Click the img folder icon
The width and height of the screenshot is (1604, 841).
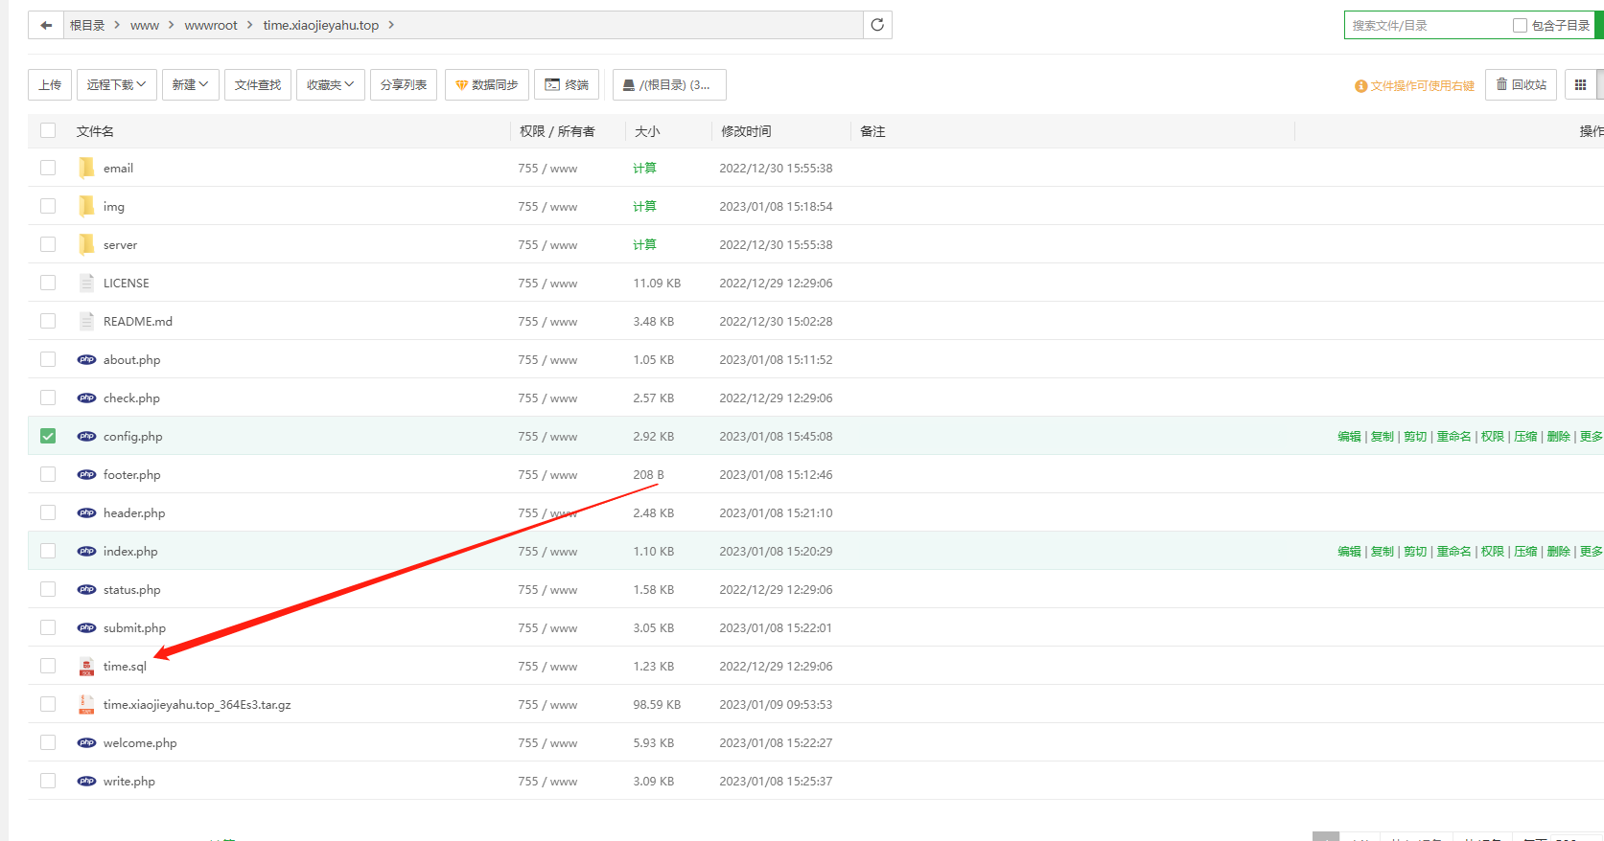[86, 206]
